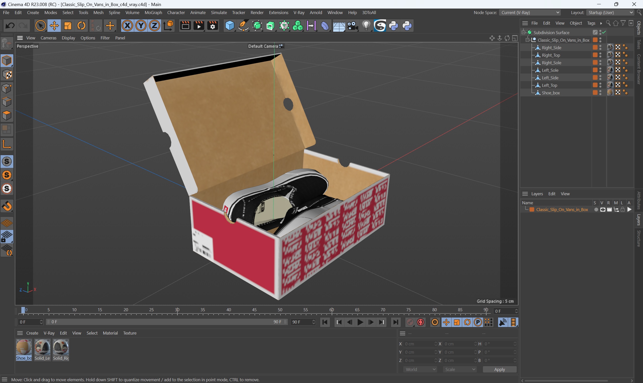Play the animation forward
Screen dimensions: 643x383
tap(360, 322)
